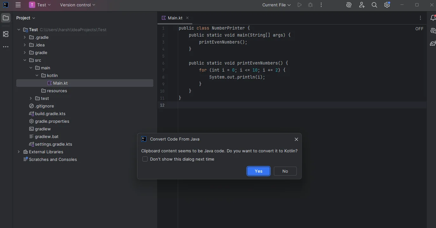Click the printEvenNumbers(); call on line 3
Image resolution: width=436 pixels, height=228 pixels.
coord(223,42)
